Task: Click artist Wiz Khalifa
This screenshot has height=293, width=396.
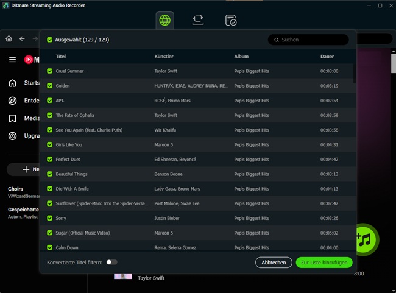Action: coord(165,130)
